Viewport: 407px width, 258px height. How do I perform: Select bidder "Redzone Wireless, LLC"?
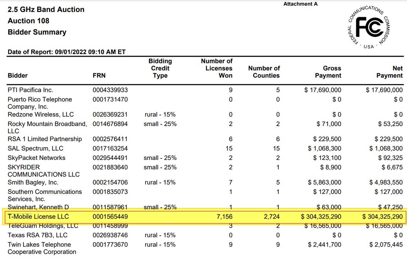[x=41, y=114]
